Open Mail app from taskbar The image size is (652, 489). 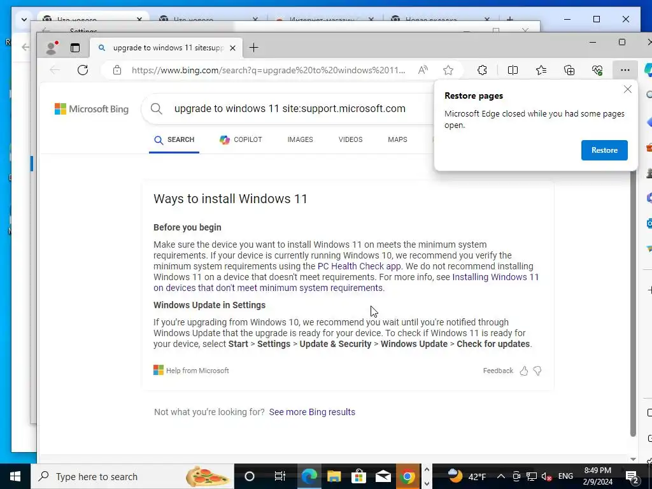point(383,476)
